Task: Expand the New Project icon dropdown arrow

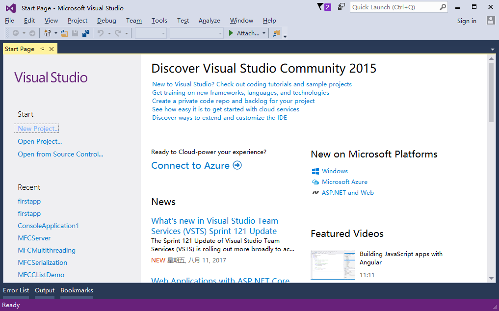Action: pos(55,33)
